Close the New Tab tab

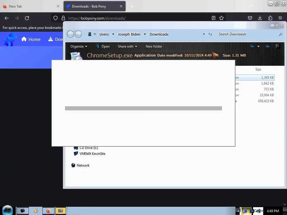pos(58,6)
